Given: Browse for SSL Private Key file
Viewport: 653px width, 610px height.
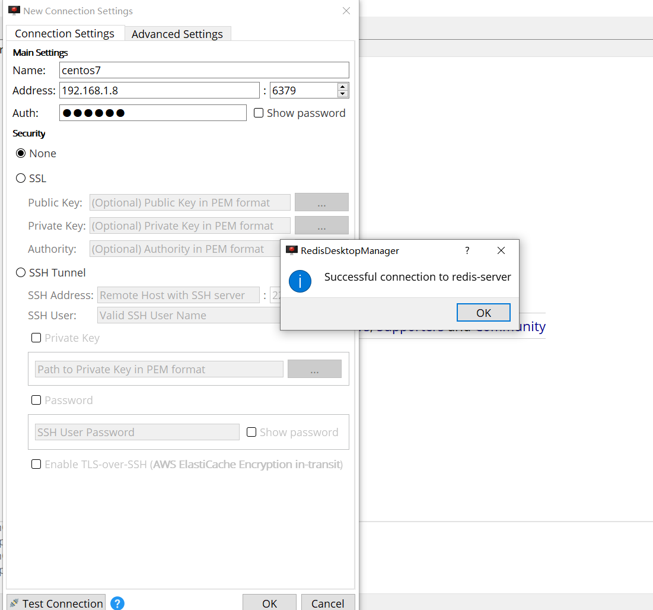Looking at the screenshot, I should (x=321, y=225).
